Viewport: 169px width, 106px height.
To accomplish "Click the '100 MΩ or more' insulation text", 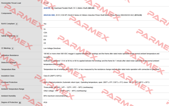I will (x=101, y=55).
